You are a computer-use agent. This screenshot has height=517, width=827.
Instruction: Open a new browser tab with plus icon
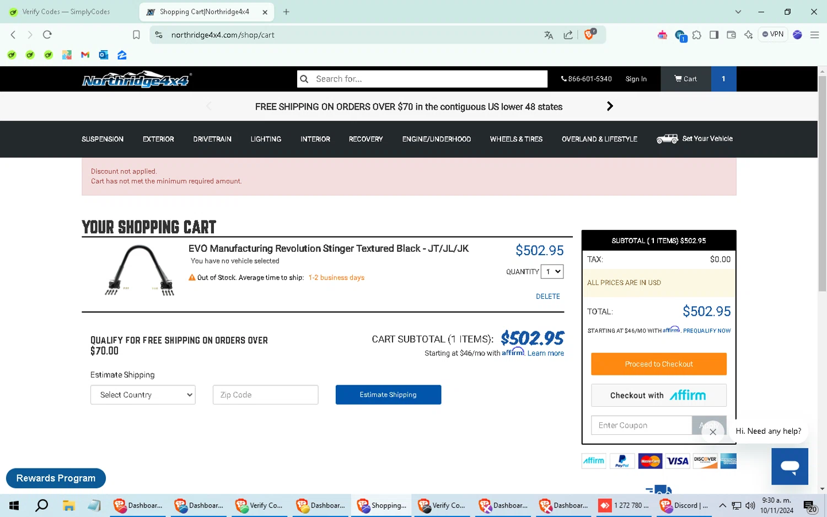(286, 12)
